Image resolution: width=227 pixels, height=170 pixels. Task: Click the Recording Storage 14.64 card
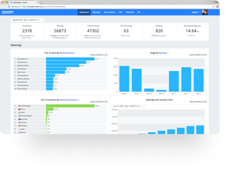192,31
